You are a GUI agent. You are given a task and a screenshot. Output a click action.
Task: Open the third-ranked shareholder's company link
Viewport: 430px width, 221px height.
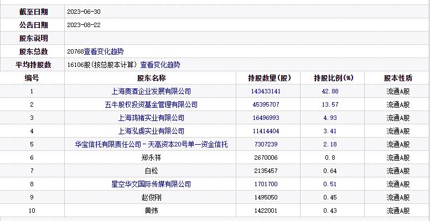[x=151, y=118]
